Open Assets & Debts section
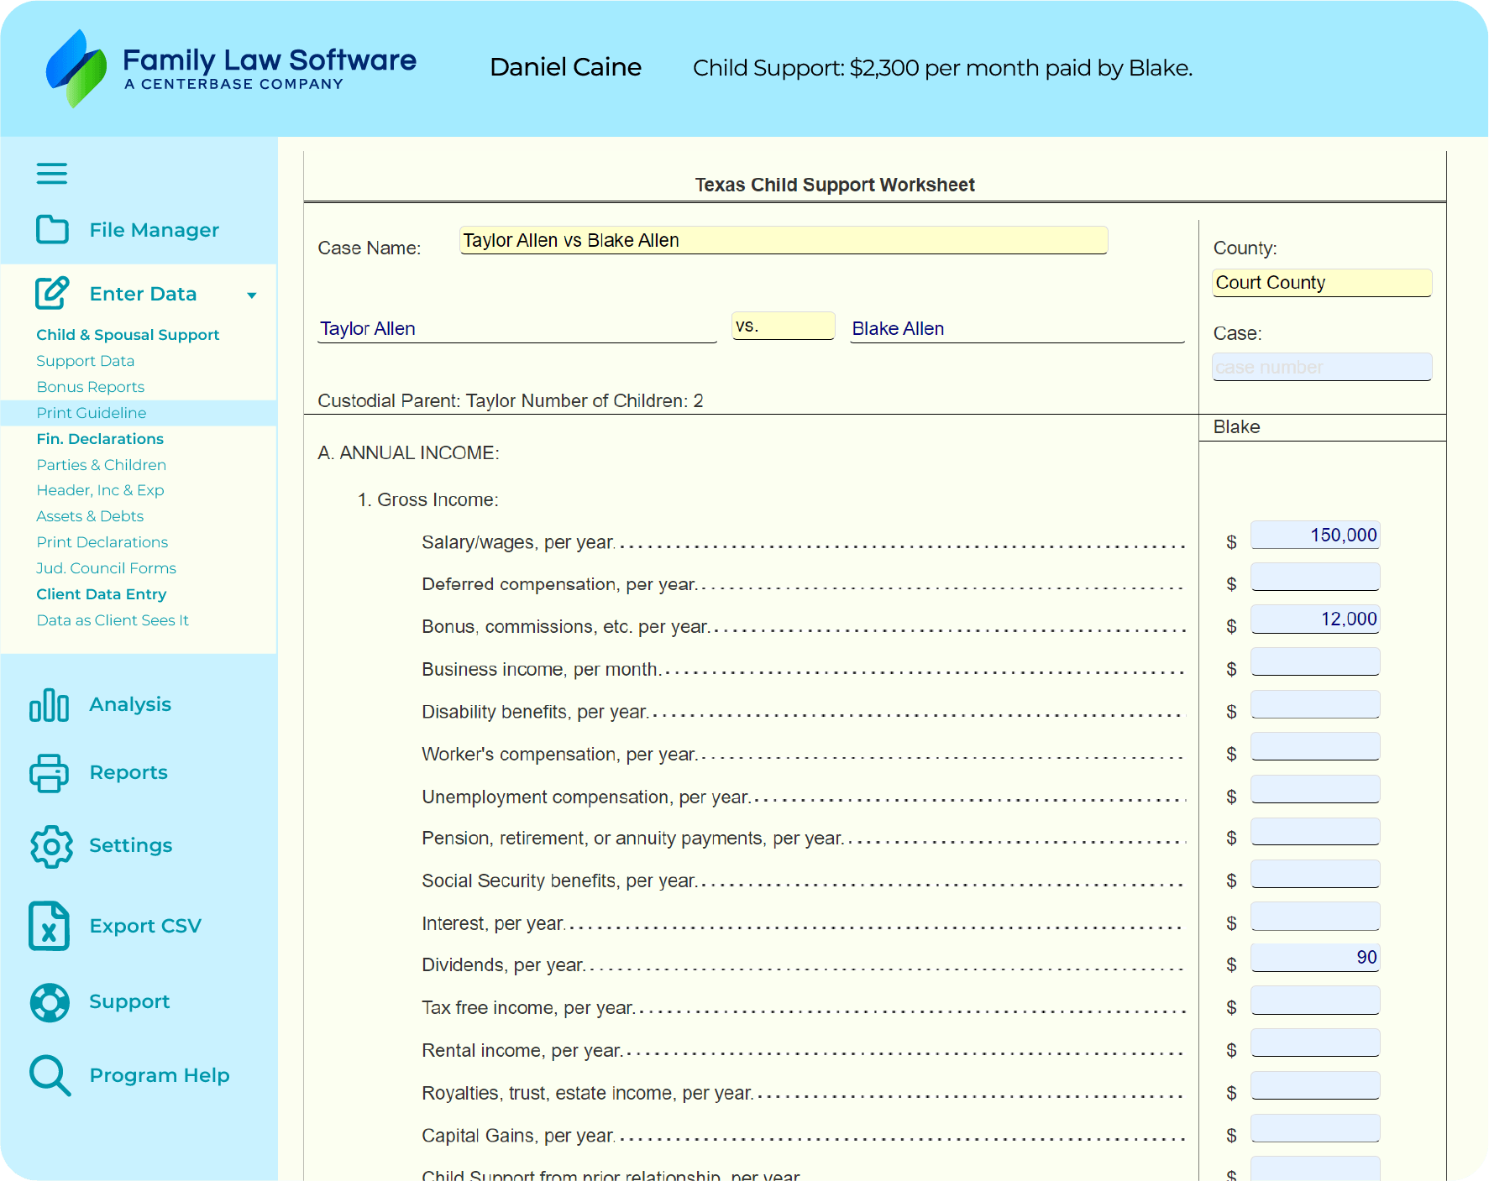This screenshot has height=1181, width=1489. point(90,516)
